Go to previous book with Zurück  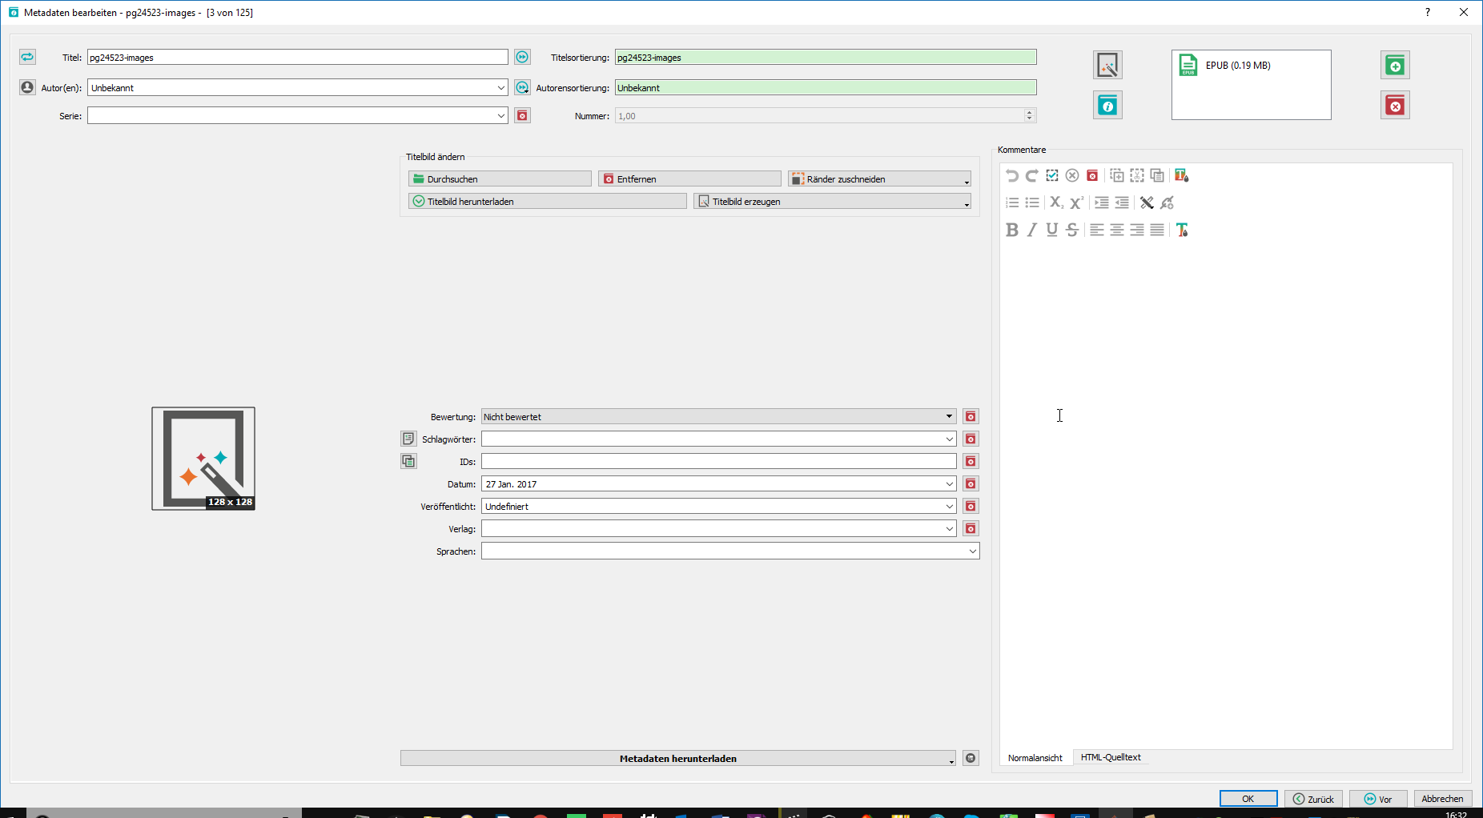pos(1313,799)
